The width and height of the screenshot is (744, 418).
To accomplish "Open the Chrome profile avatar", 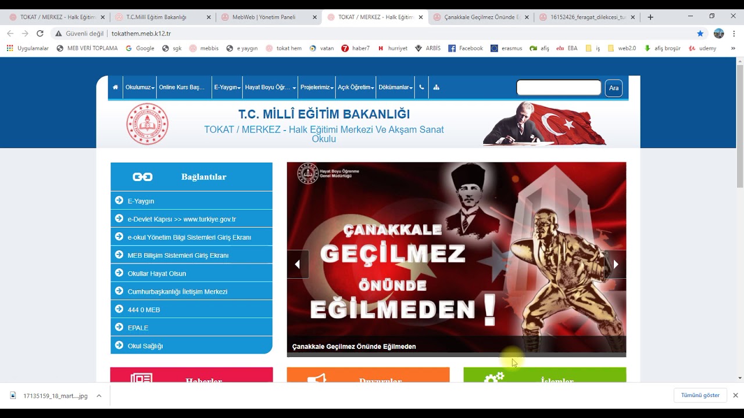I will click(x=719, y=34).
